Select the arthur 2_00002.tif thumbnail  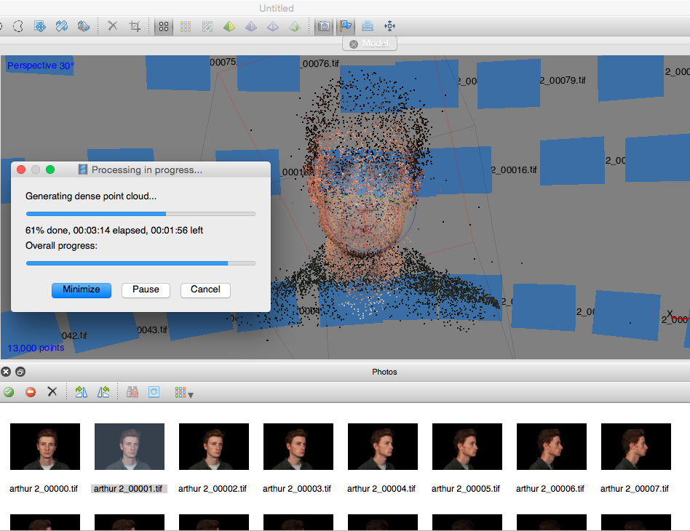tap(214, 447)
